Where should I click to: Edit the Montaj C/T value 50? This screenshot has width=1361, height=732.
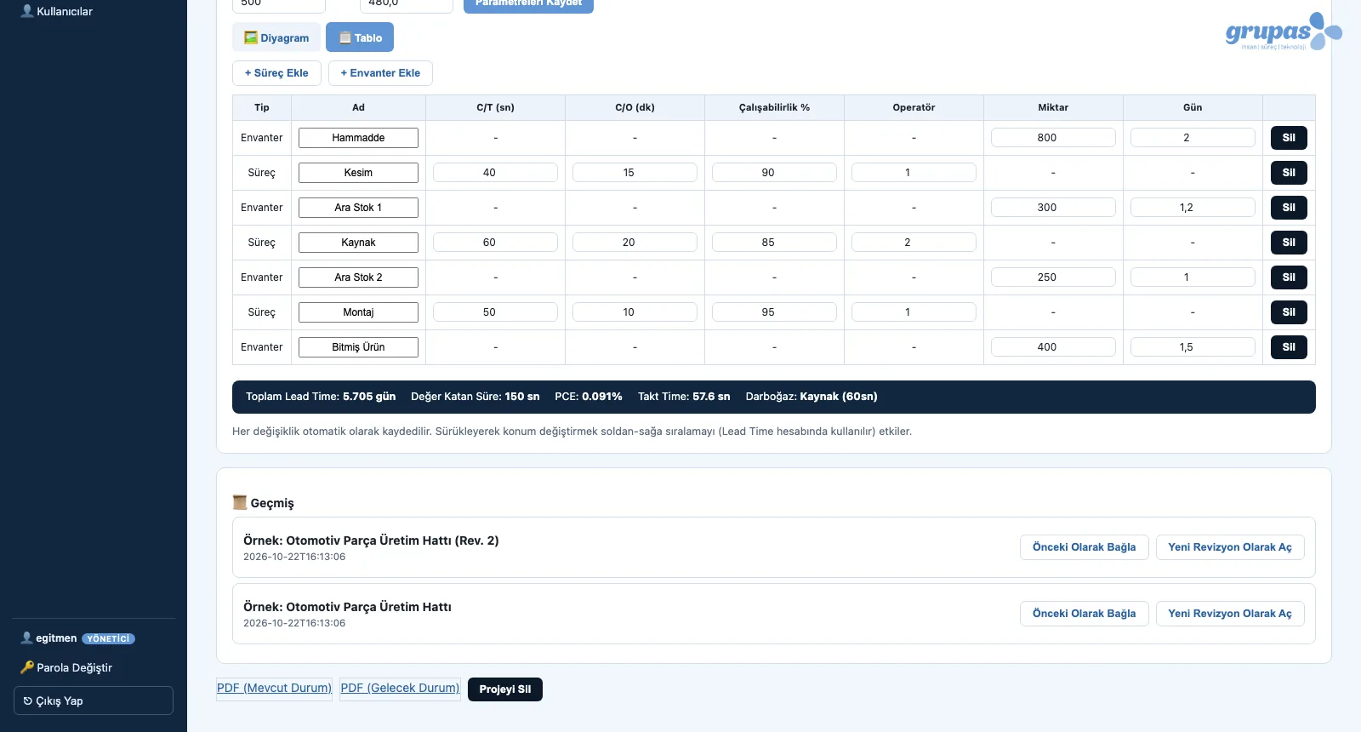495,312
